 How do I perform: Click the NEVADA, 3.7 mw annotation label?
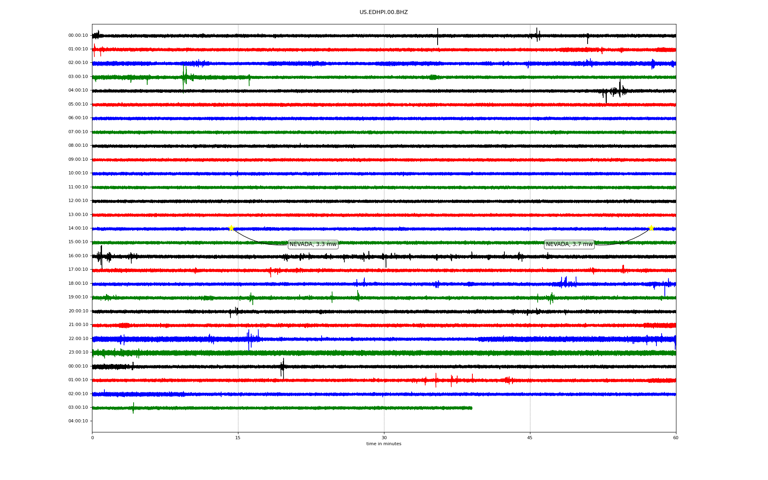coord(569,244)
